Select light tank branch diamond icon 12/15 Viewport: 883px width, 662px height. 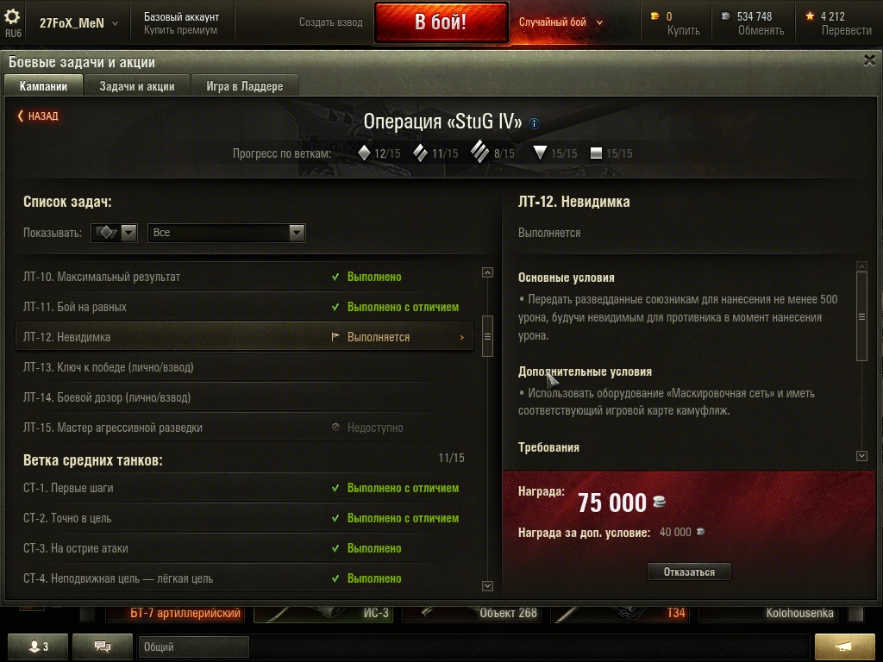pos(365,153)
